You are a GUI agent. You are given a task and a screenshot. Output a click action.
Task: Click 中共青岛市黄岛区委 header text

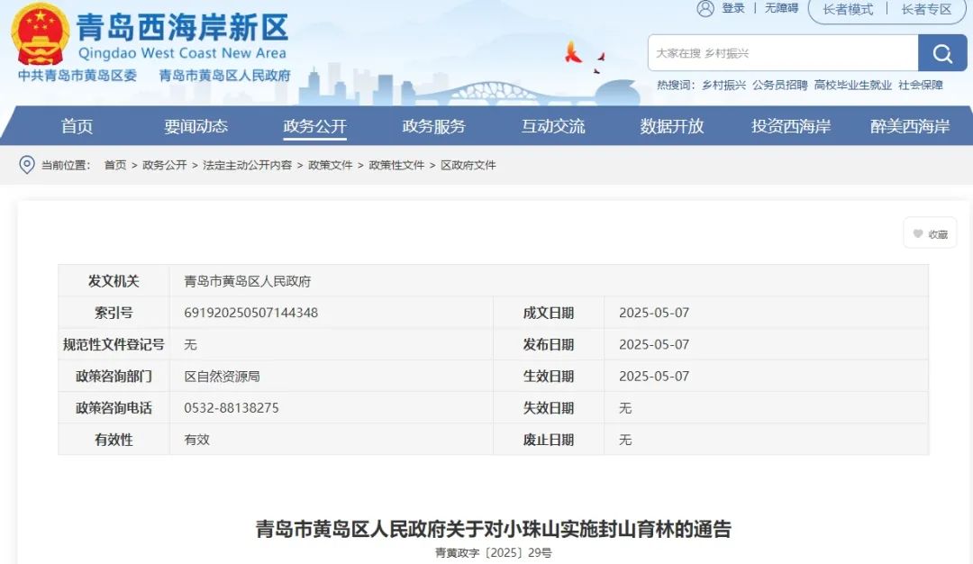(77, 75)
